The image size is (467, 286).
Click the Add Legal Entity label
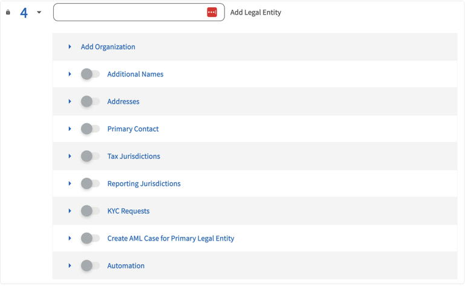pyautogui.click(x=255, y=13)
